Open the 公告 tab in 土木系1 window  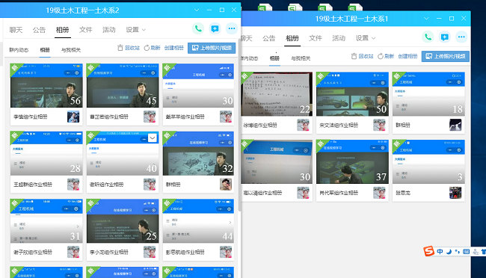(268, 38)
